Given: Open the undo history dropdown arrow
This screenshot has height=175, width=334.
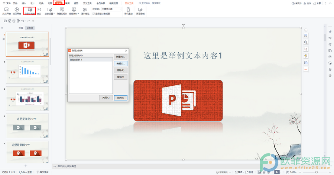Looking at the screenshot, I should click(x=25, y=21).
